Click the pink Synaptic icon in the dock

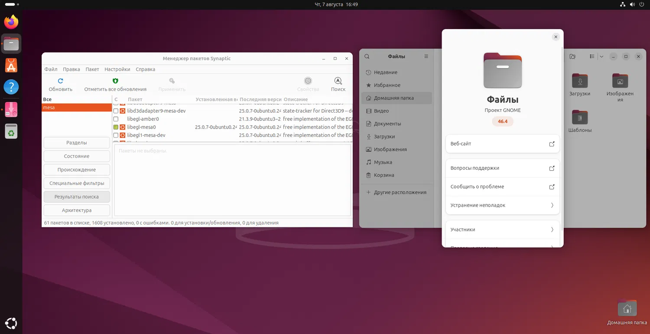tap(11, 109)
